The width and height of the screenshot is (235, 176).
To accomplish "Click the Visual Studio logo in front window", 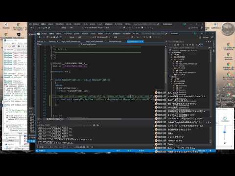I will tap(38, 34).
